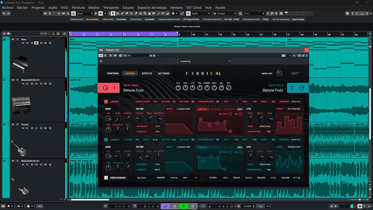
Task: Toggle the purple Cycle loop button
Action: pyautogui.click(x=166, y=206)
